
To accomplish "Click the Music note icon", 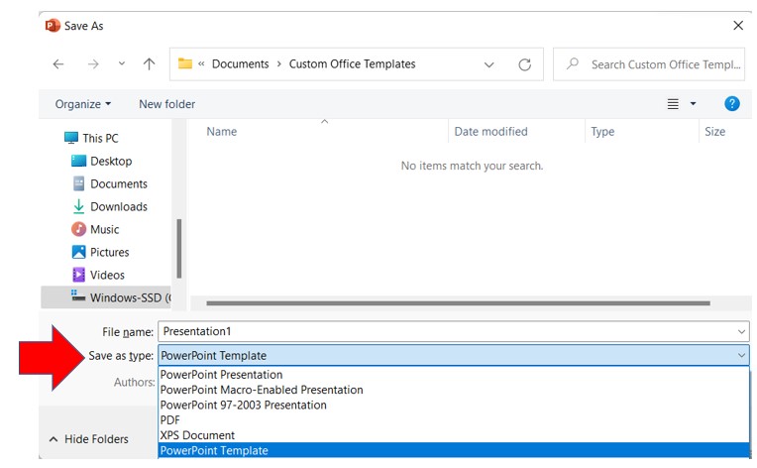I will [x=78, y=229].
